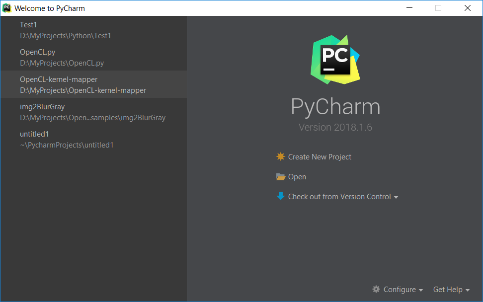Check out from Version Control

click(x=339, y=196)
